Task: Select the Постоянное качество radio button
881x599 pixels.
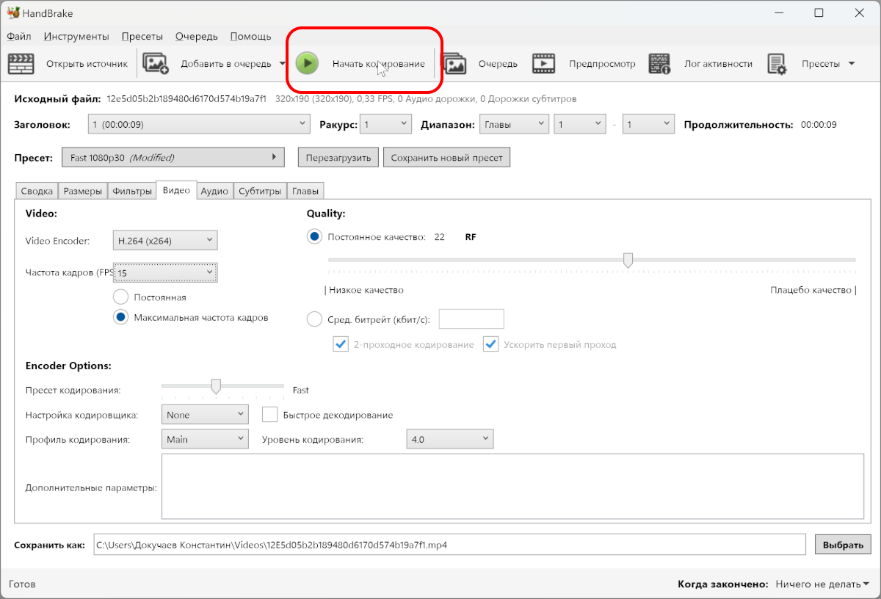Action: pos(314,237)
